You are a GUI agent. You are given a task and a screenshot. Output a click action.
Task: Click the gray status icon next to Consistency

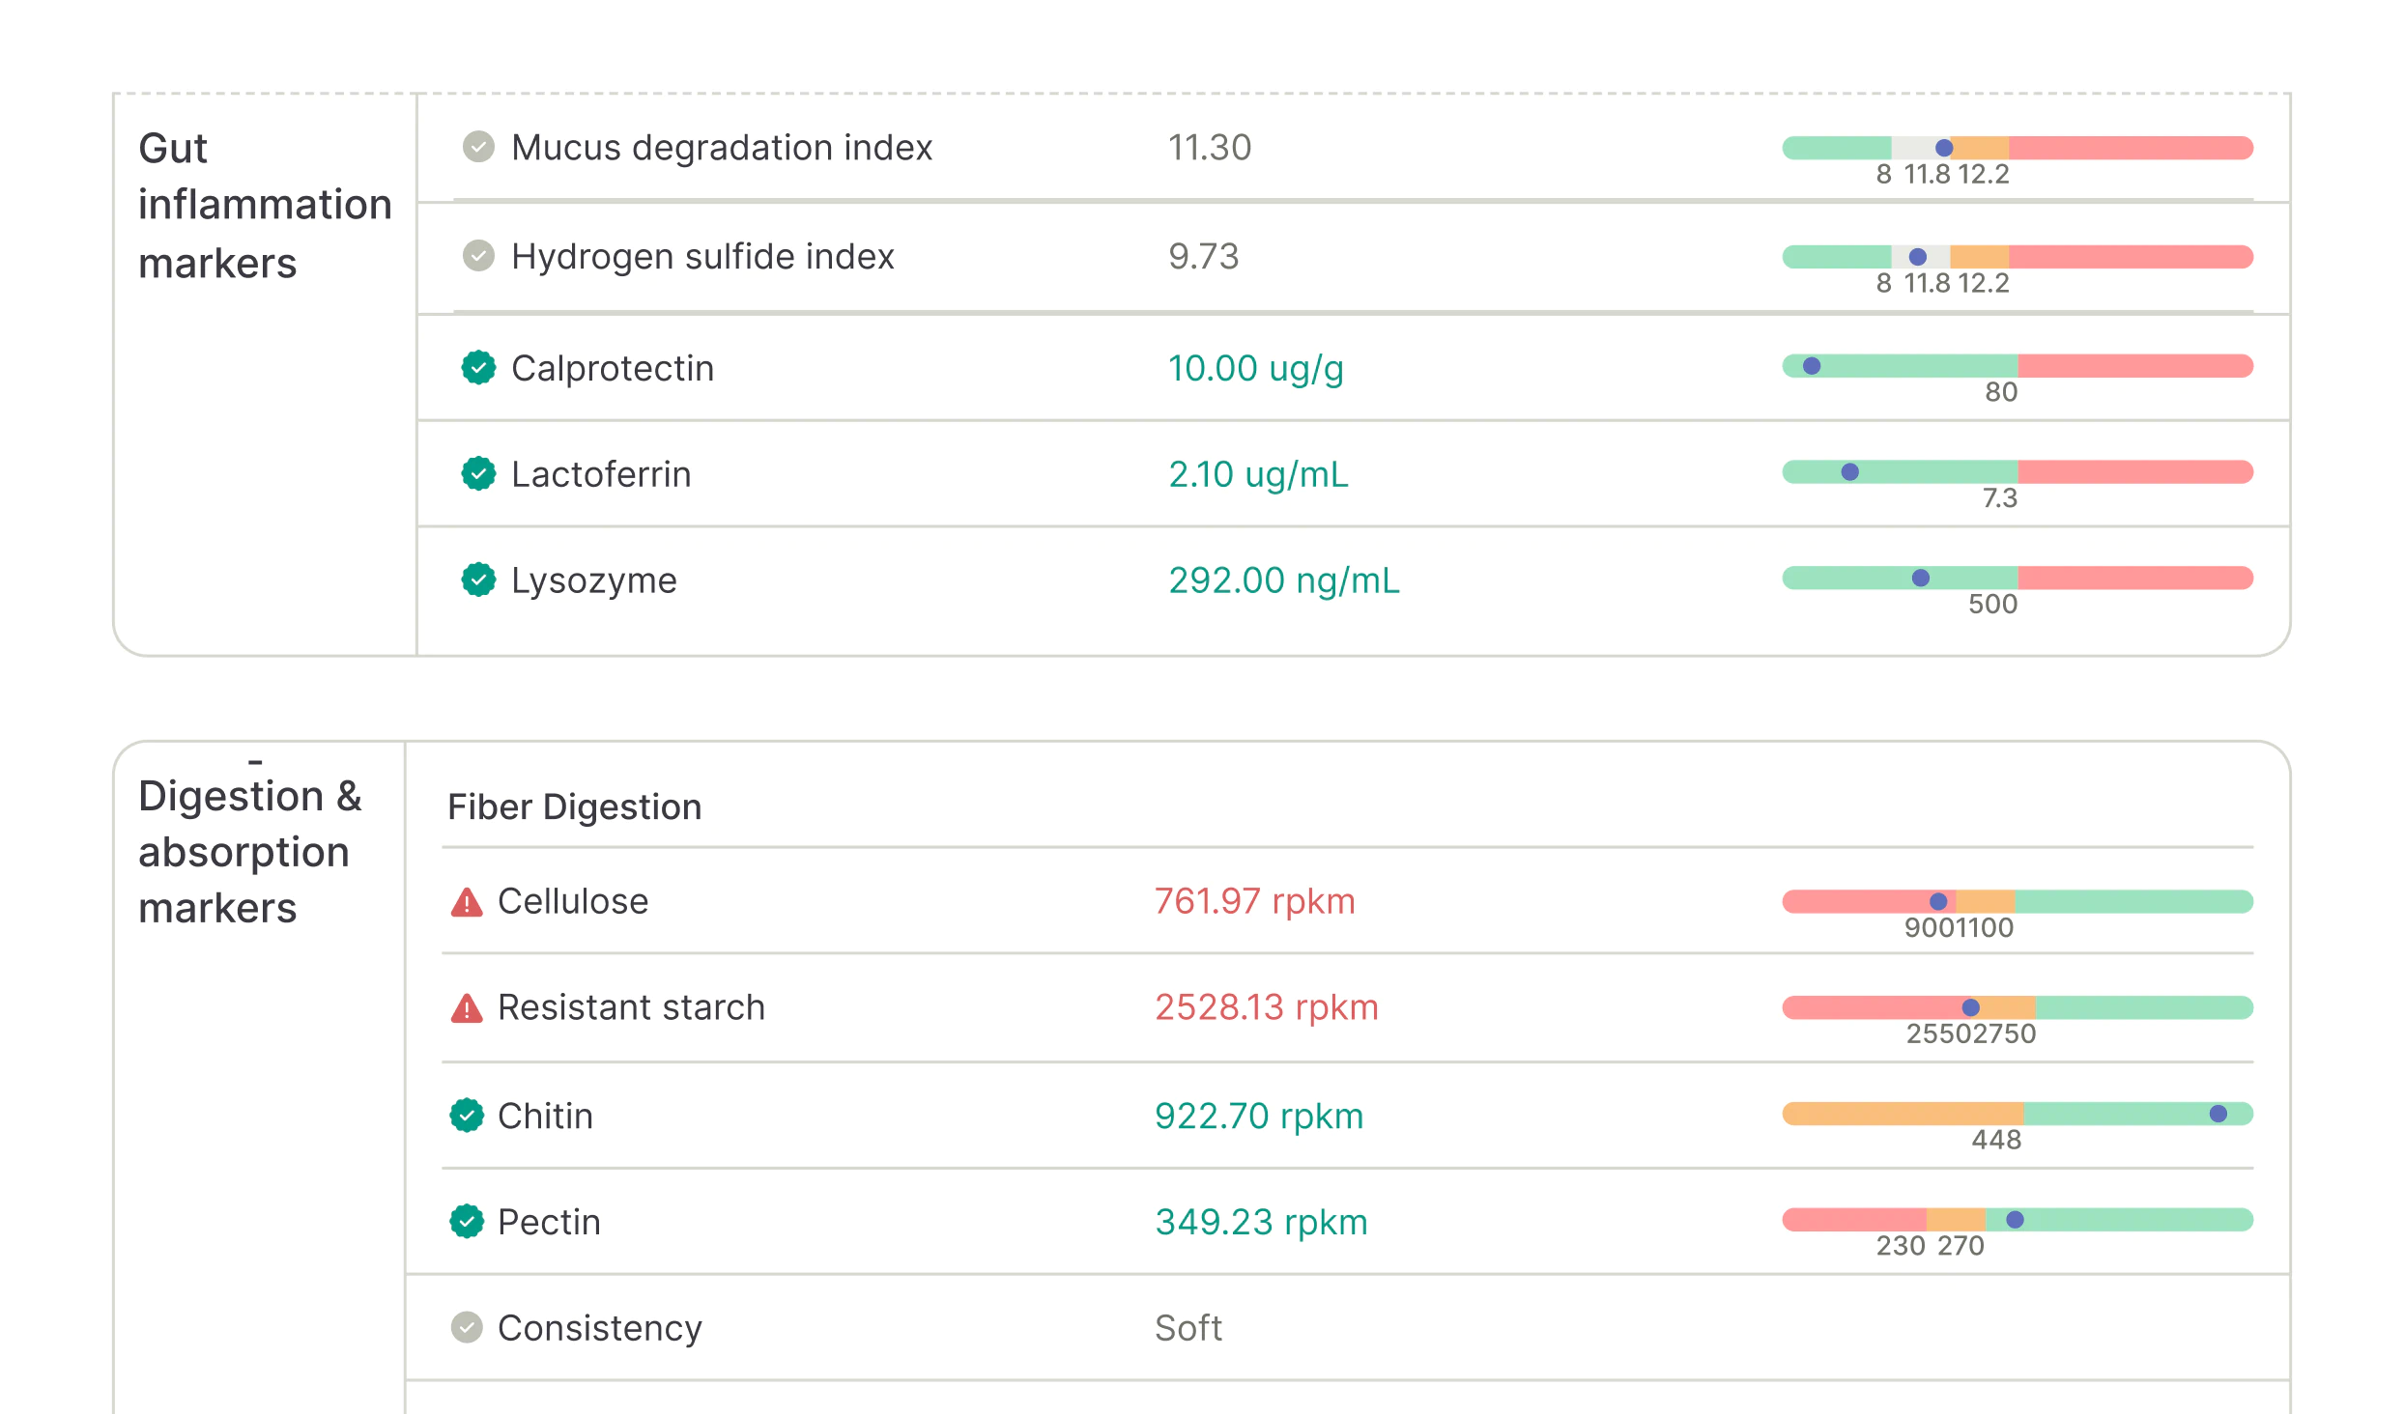click(x=468, y=1328)
